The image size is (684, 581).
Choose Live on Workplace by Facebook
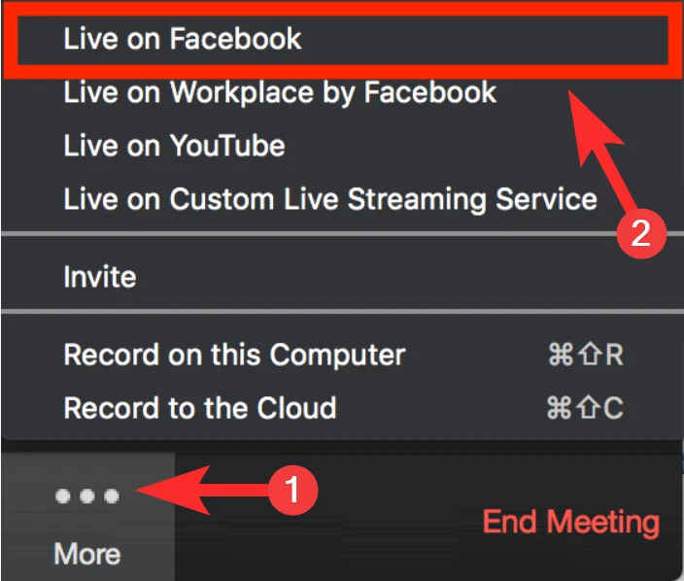[x=280, y=93]
